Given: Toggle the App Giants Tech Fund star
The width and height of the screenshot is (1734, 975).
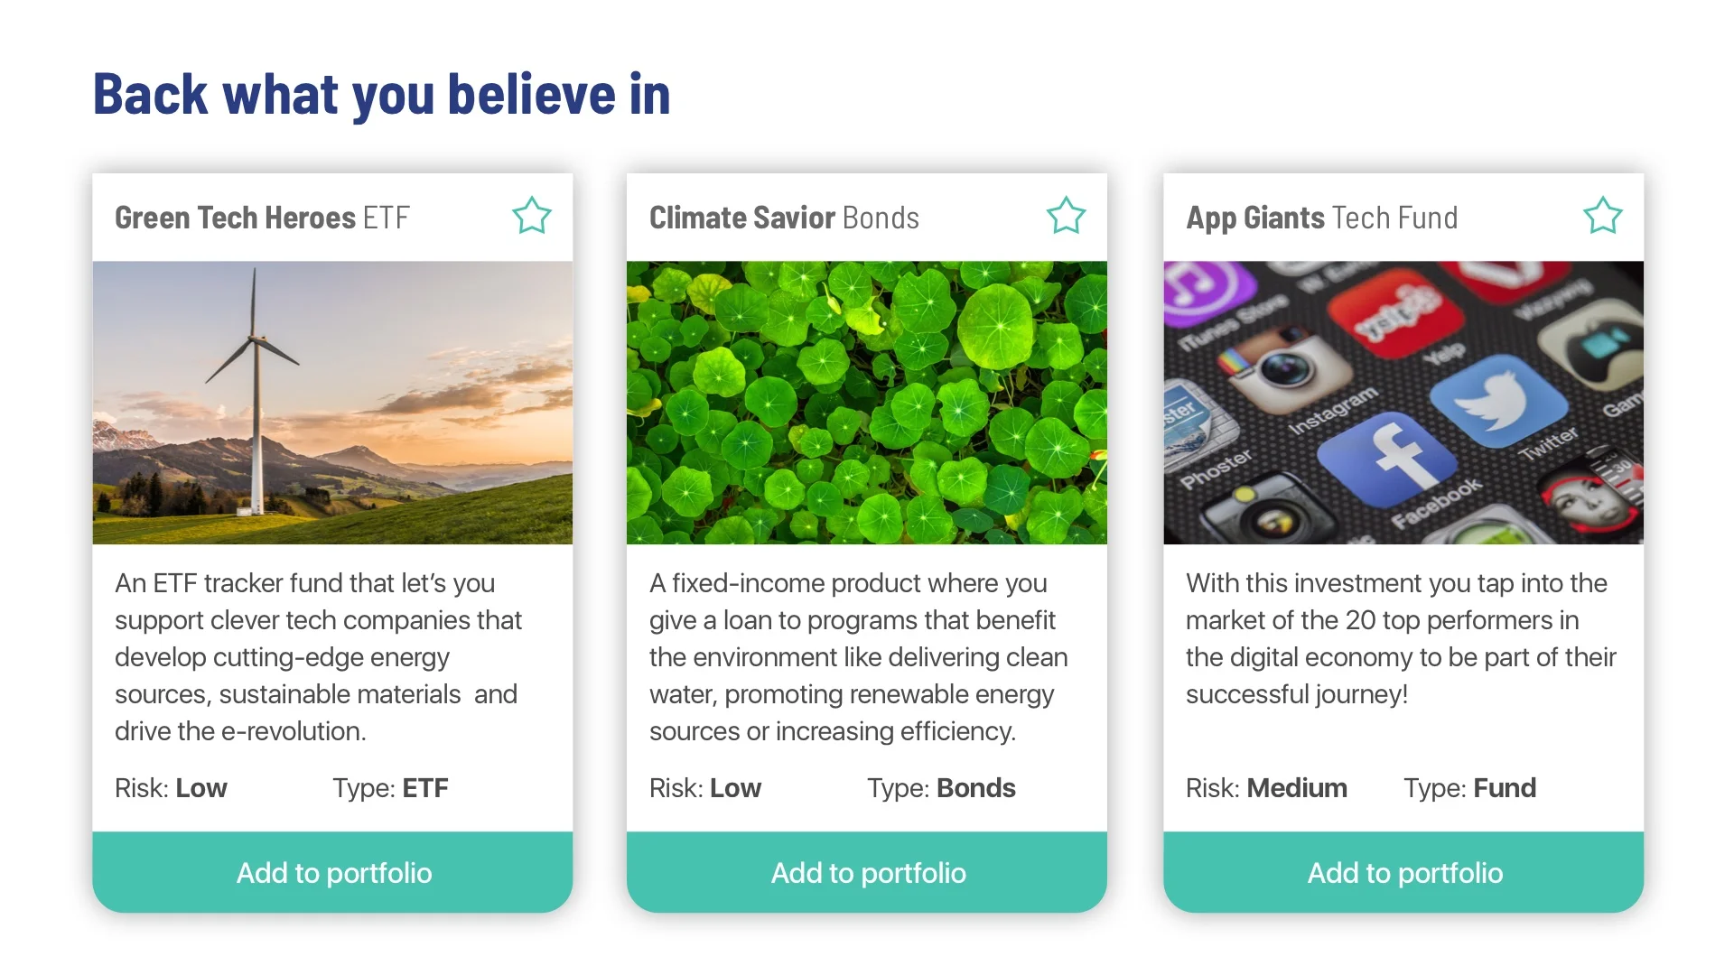Looking at the screenshot, I should 1602,216.
